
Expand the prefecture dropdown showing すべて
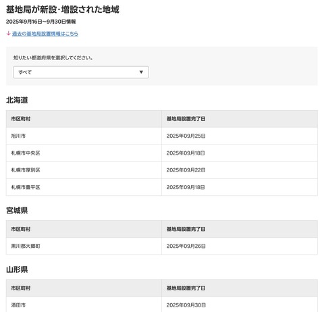tap(81, 72)
